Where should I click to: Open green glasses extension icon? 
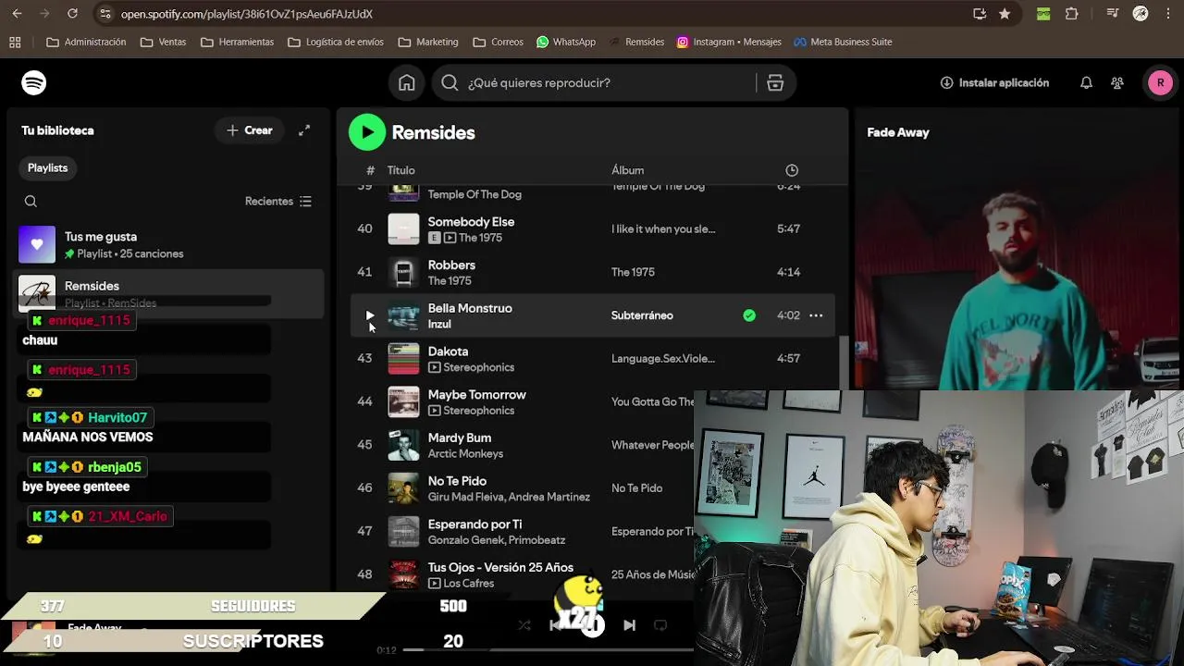pos(1043,14)
